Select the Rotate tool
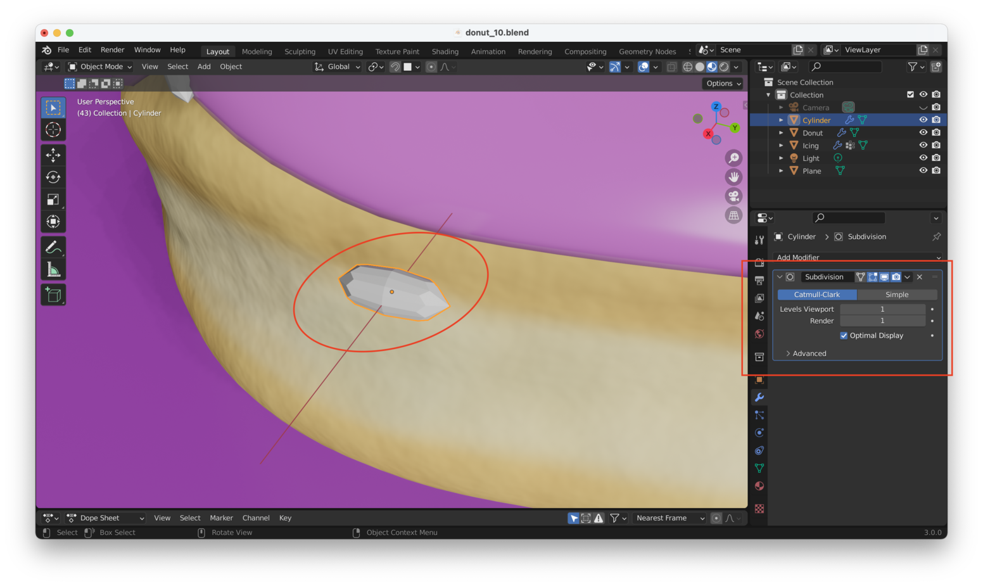The height and width of the screenshot is (586, 983). 53,177
